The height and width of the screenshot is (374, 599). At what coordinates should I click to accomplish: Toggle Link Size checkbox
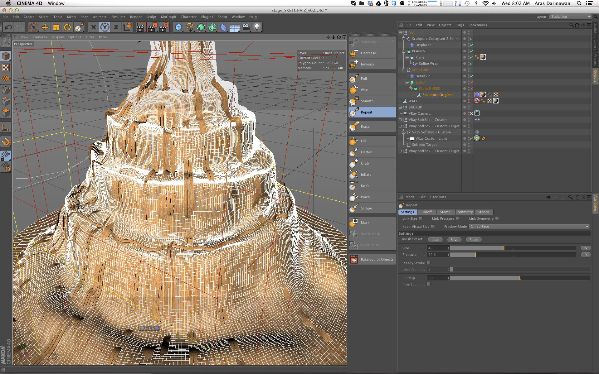click(421, 218)
